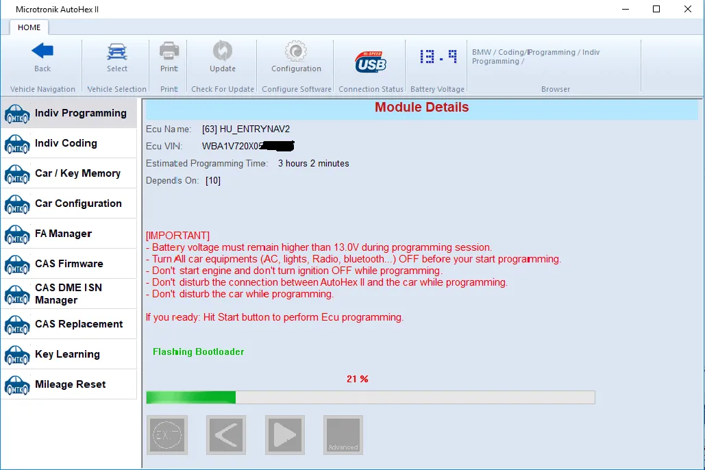Click the Flashing Bootloader status text
This screenshot has width=705, height=470.
pos(198,351)
